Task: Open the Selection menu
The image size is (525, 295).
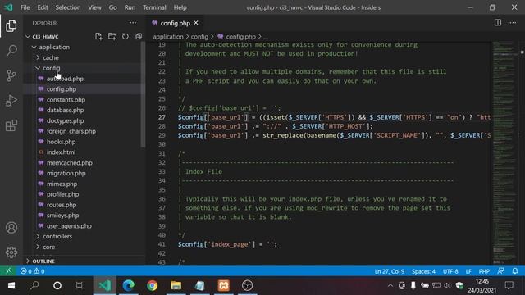Action: (68, 7)
